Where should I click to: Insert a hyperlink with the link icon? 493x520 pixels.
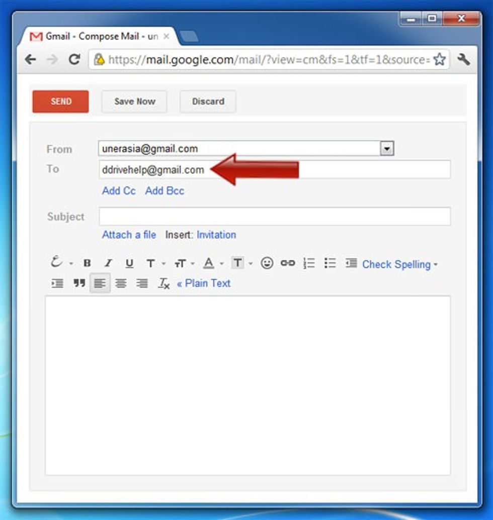pos(288,263)
